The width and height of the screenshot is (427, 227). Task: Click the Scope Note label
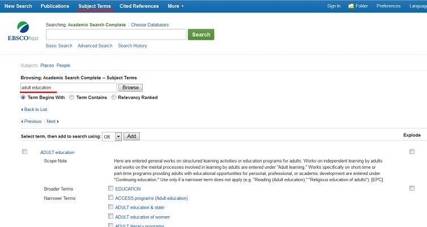click(55, 161)
